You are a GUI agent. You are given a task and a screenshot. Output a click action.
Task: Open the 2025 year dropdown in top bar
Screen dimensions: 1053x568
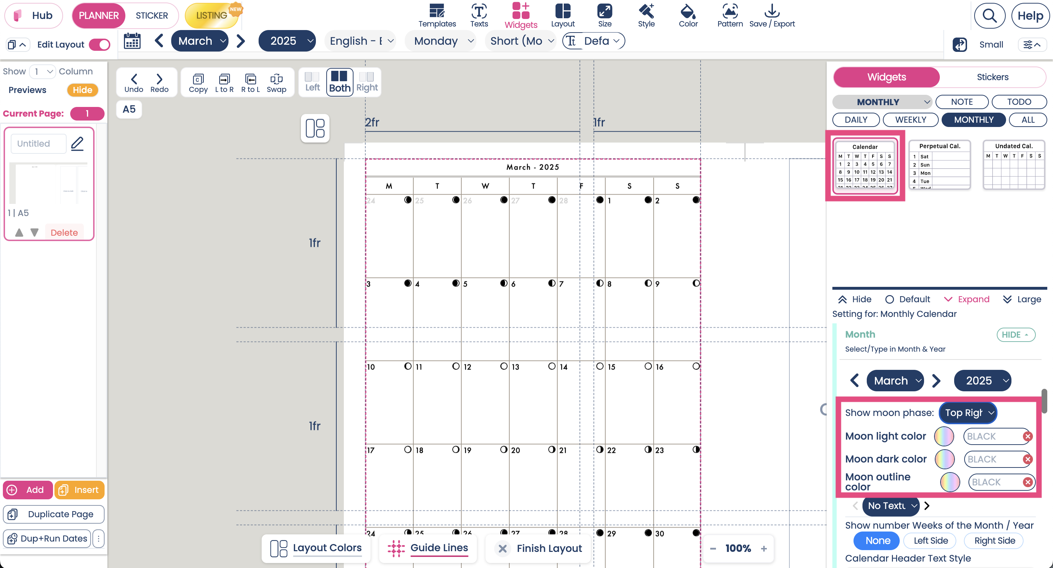tap(287, 41)
